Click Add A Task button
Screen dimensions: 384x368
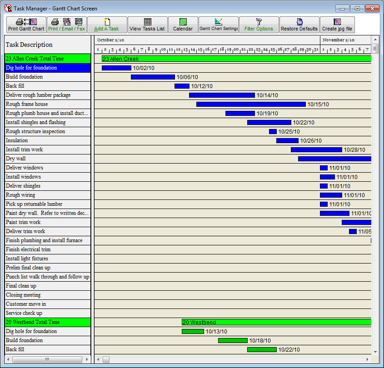coord(107,25)
